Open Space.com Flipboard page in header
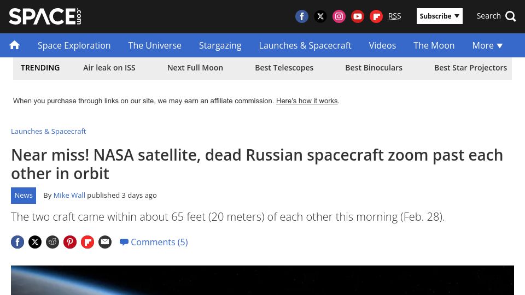 [376, 16]
